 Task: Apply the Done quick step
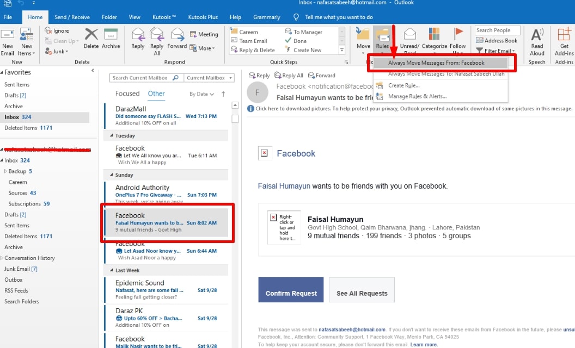point(296,41)
